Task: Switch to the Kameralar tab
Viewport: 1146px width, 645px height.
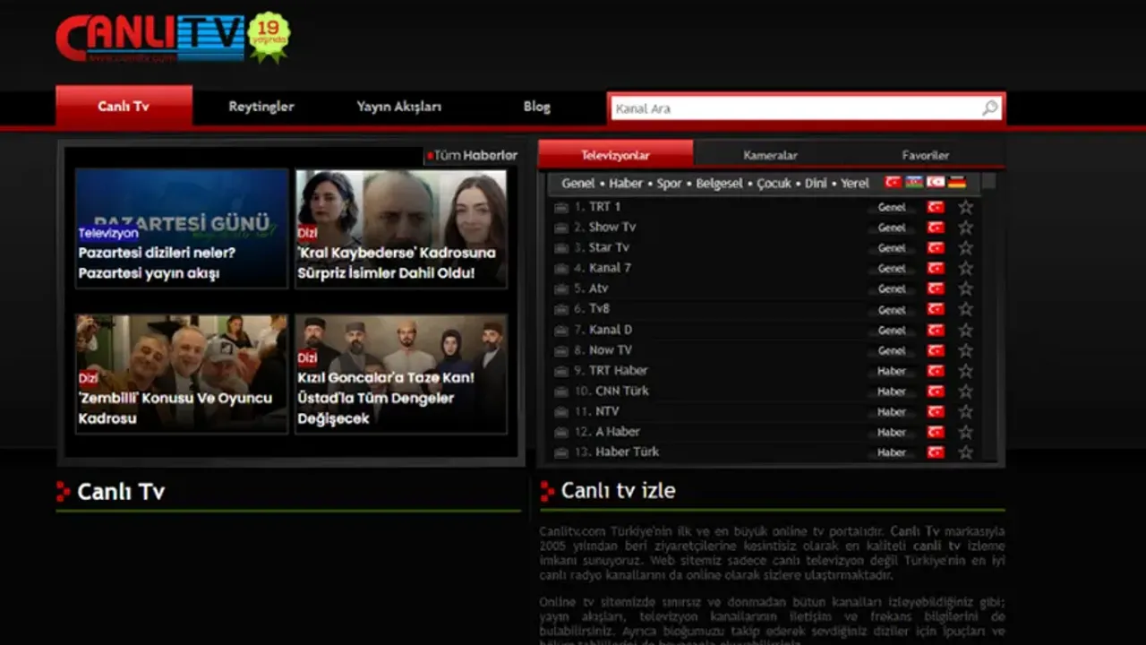Action: click(770, 155)
